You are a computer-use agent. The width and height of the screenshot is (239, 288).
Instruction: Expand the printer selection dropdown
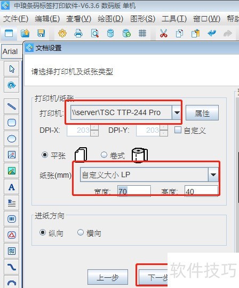tap(177, 112)
